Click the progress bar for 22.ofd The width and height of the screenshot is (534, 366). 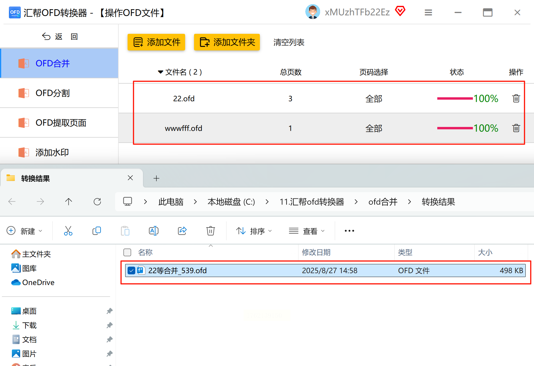[x=455, y=98]
